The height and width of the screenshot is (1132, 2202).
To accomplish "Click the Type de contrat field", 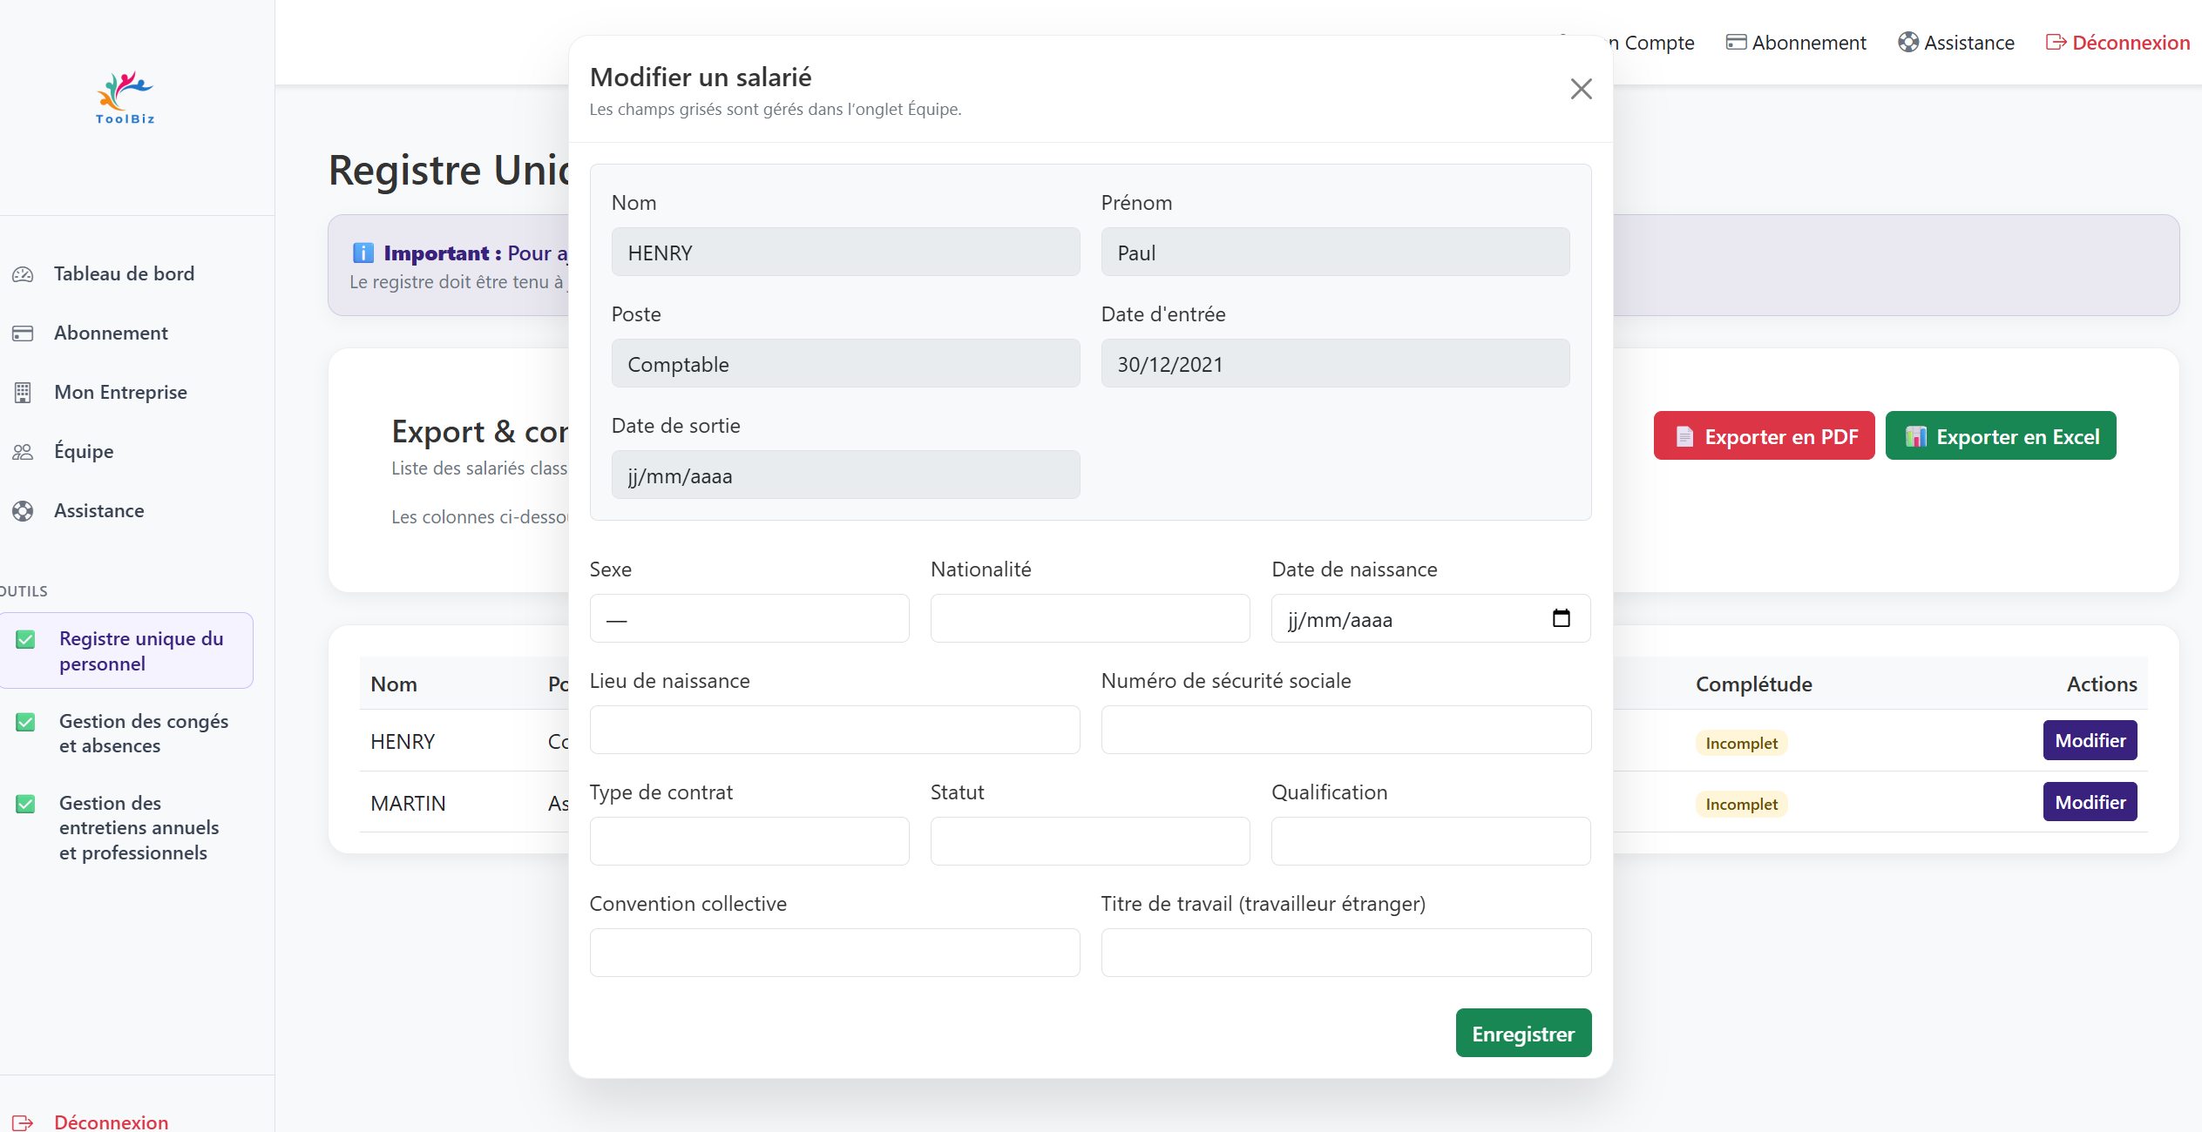I will 749,841.
